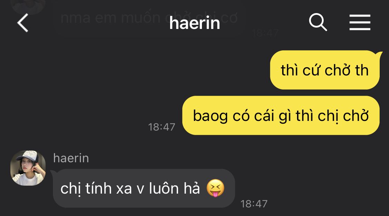Select haerin's "chị tính xa v luôn hả" bubble
The width and height of the screenshot is (389, 216).
(143, 188)
